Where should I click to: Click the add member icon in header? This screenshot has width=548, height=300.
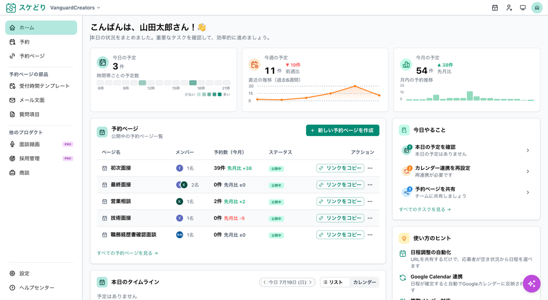[x=509, y=8]
